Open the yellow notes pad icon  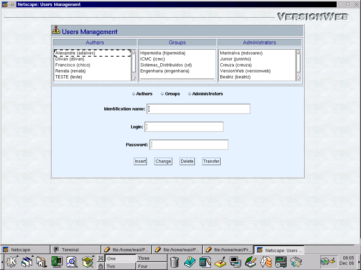click(x=220, y=262)
